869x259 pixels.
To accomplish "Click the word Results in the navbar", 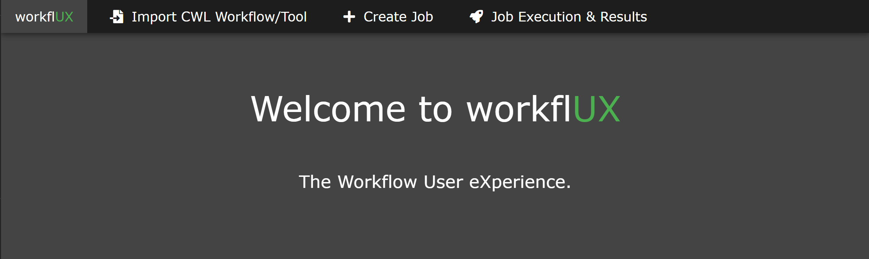I will point(623,17).
